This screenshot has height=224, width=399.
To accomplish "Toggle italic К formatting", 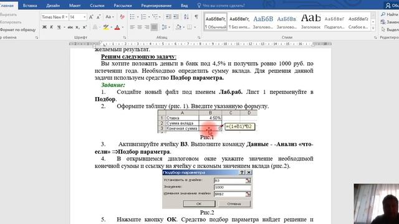I will (51, 27).
